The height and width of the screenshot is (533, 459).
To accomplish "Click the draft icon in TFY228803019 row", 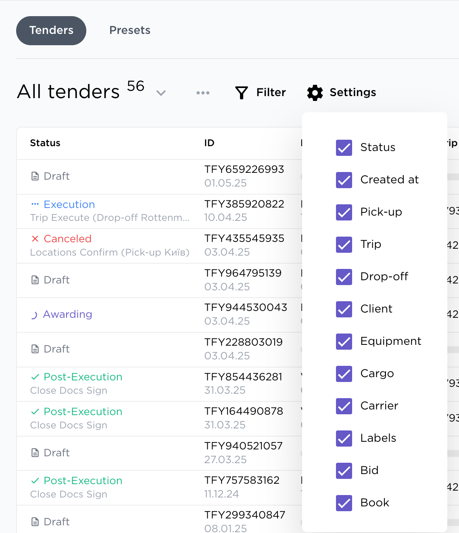I will [x=35, y=349].
